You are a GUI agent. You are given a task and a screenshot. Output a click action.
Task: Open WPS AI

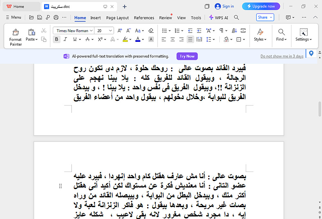click(219, 18)
